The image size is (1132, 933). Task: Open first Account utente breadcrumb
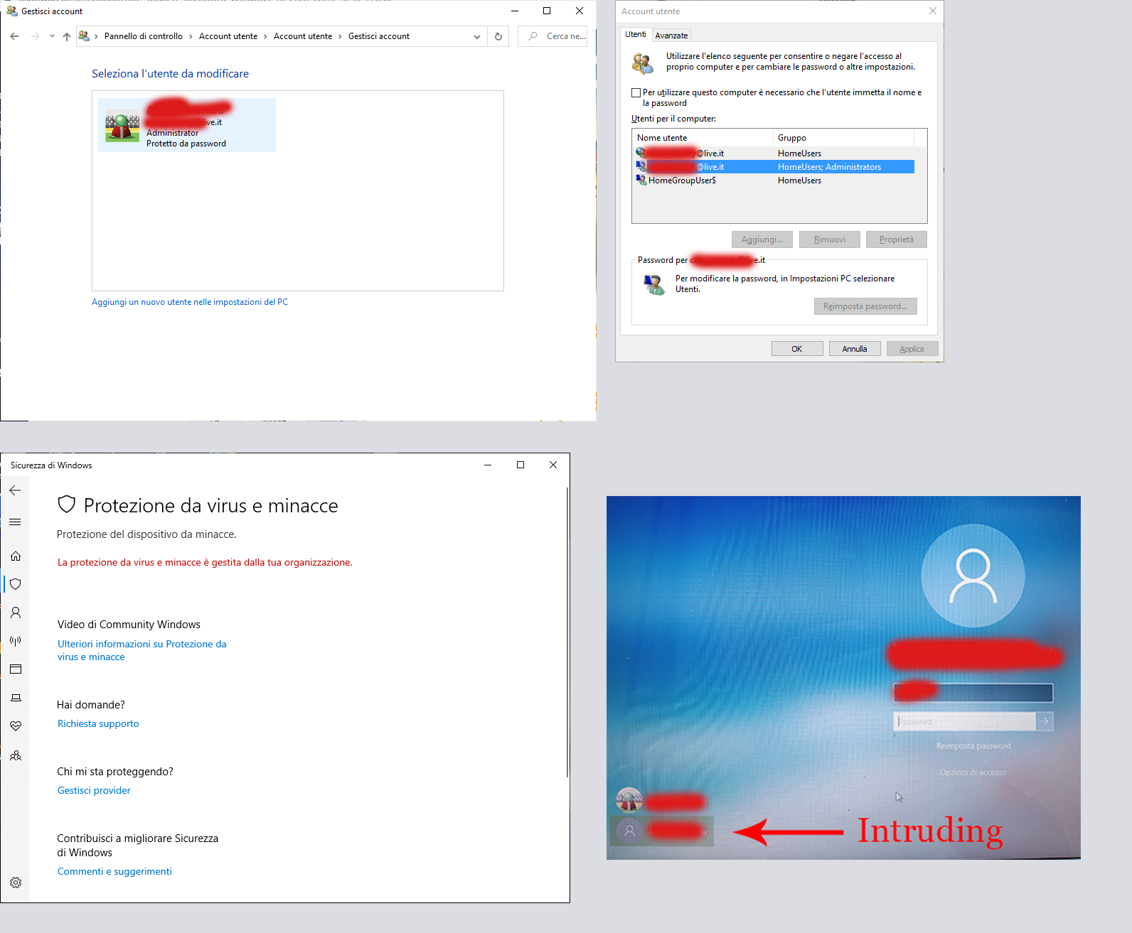(x=228, y=36)
